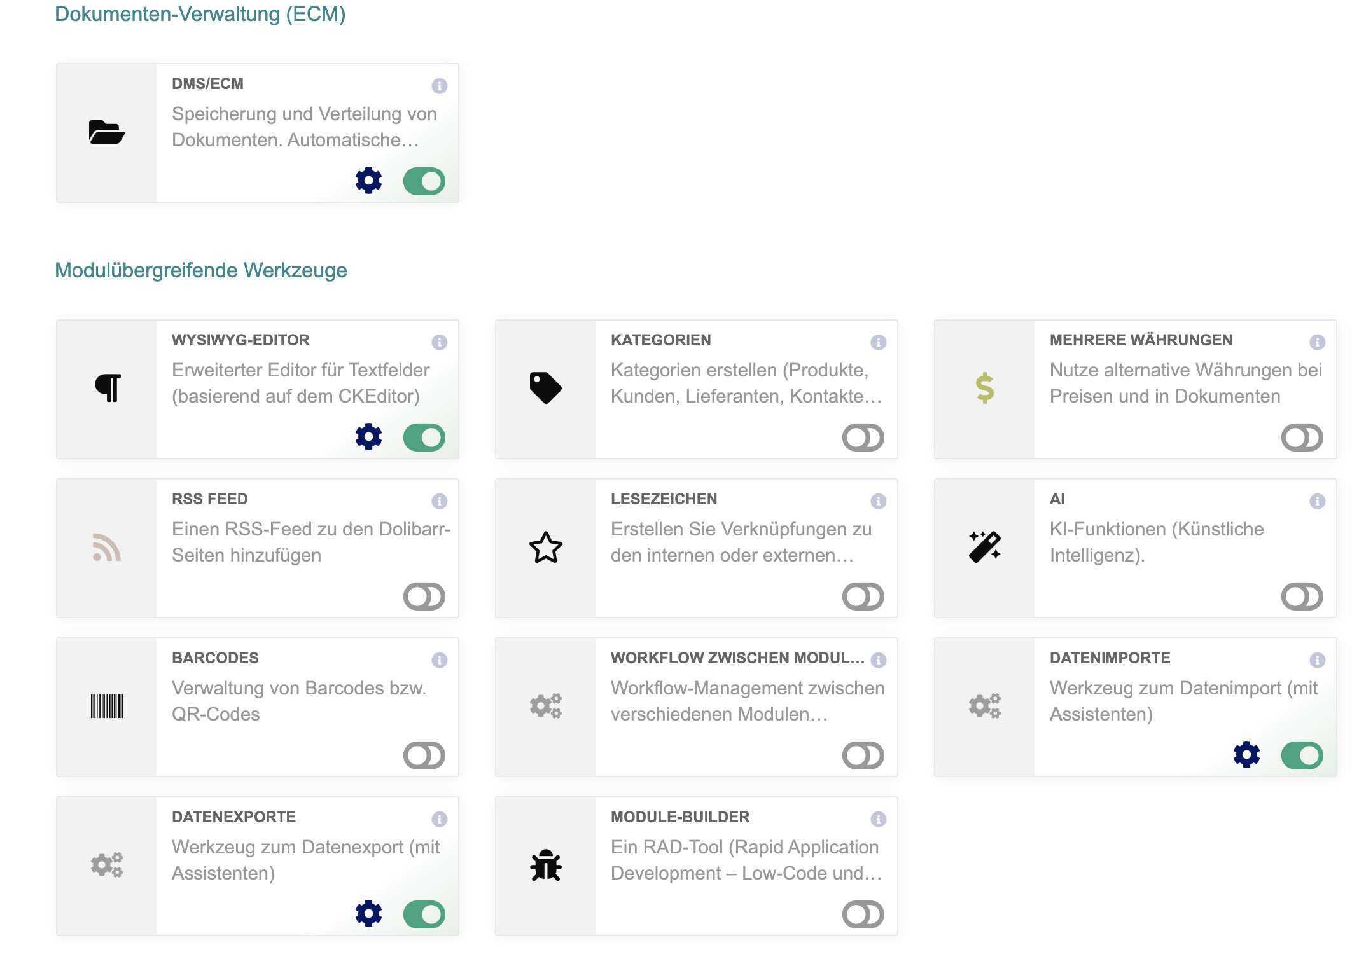
Task: Click the DMS/ECM open folder icon
Action: pos(106,132)
